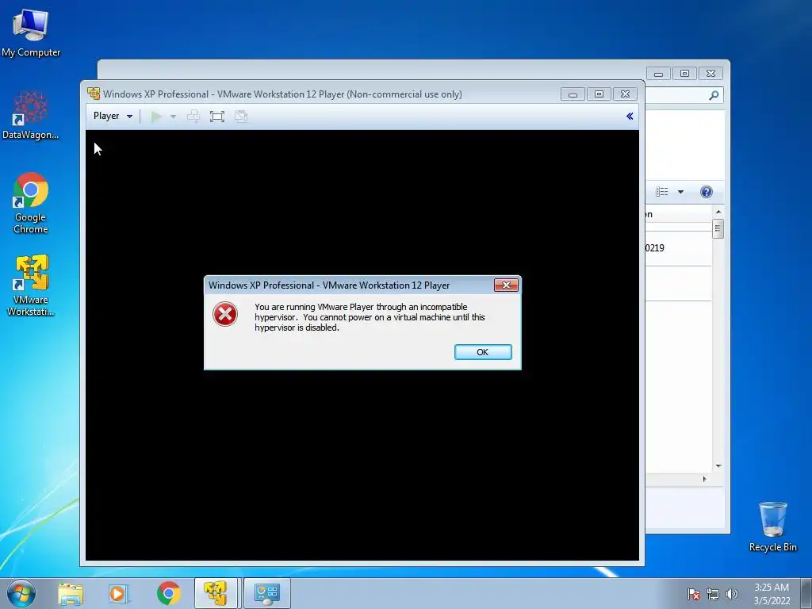Close the background explorer window

[710, 74]
